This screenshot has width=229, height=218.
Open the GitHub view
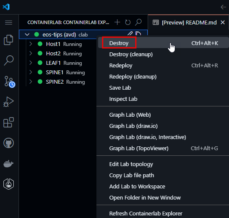coord(9,143)
